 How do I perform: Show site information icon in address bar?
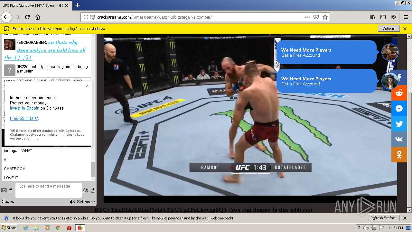pyautogui.click(x=86, y=17)
